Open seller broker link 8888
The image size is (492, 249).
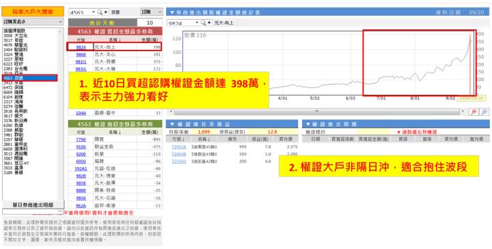(81, 190)
